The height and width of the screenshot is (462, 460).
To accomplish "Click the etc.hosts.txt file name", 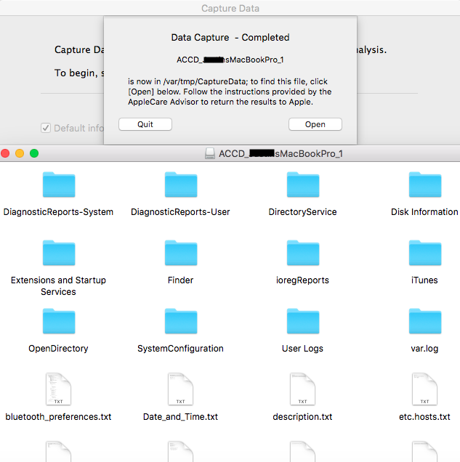I will (x=424, y=417).
